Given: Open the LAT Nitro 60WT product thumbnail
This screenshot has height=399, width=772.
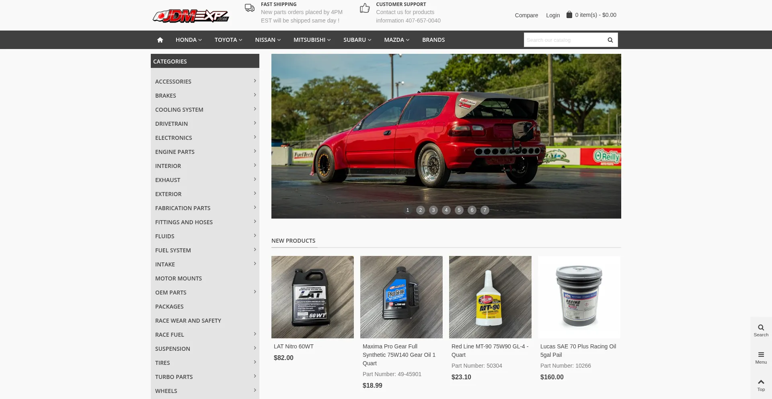Looking at the screenshot, I should tap(312, 297).
